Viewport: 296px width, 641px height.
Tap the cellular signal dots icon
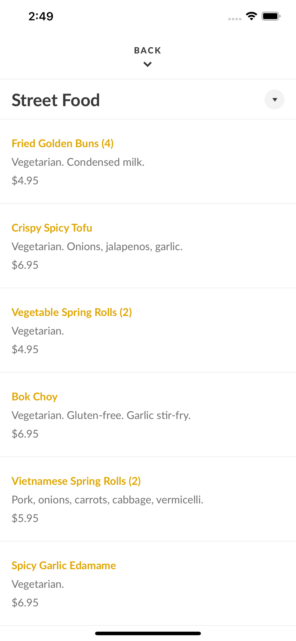(234, 19)
